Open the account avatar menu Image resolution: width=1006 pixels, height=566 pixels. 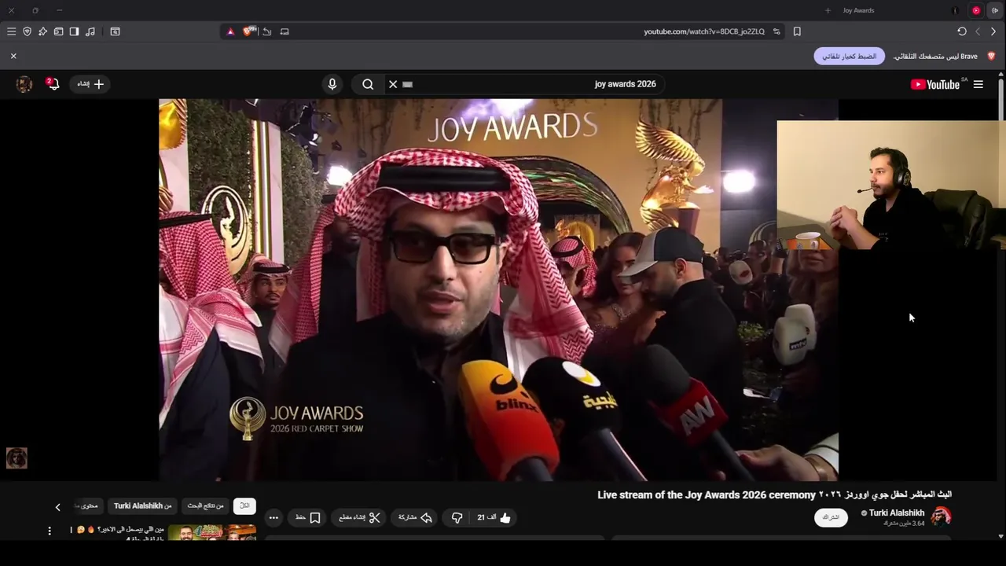coord(24,84)
